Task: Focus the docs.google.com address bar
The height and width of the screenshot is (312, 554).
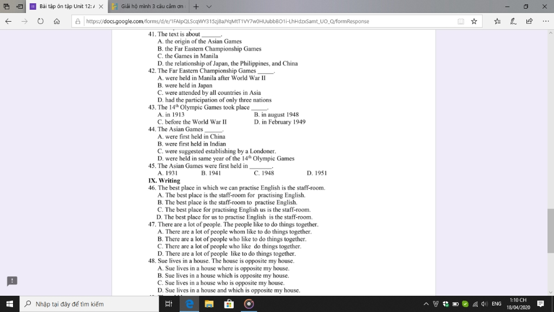Action: 268,21
